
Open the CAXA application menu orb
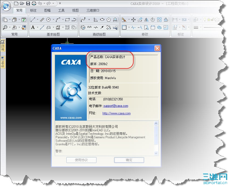coord(6,6)
